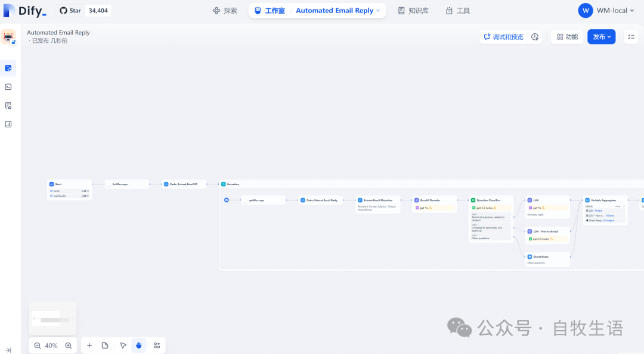This screenshot has width=644, height=354.
Task: Open the 40% zoom level menu
Action: pos(51,346)
